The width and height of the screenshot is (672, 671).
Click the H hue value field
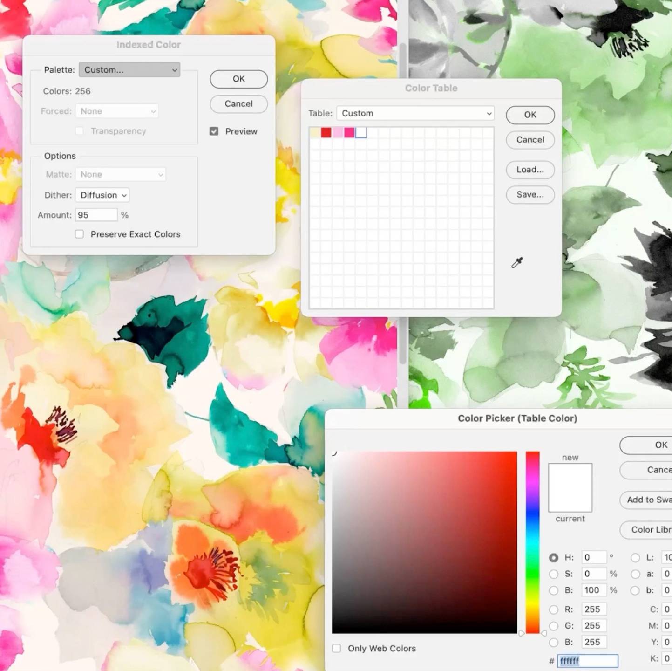click(594, 557)
